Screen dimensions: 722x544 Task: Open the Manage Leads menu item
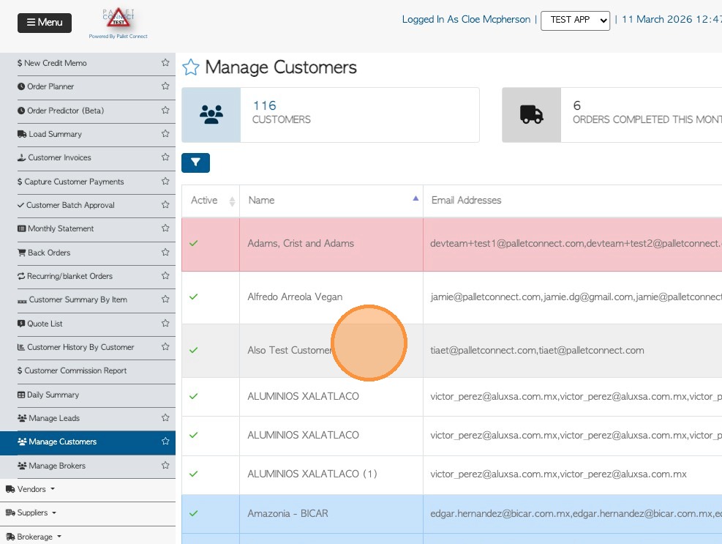coord(53,418)
